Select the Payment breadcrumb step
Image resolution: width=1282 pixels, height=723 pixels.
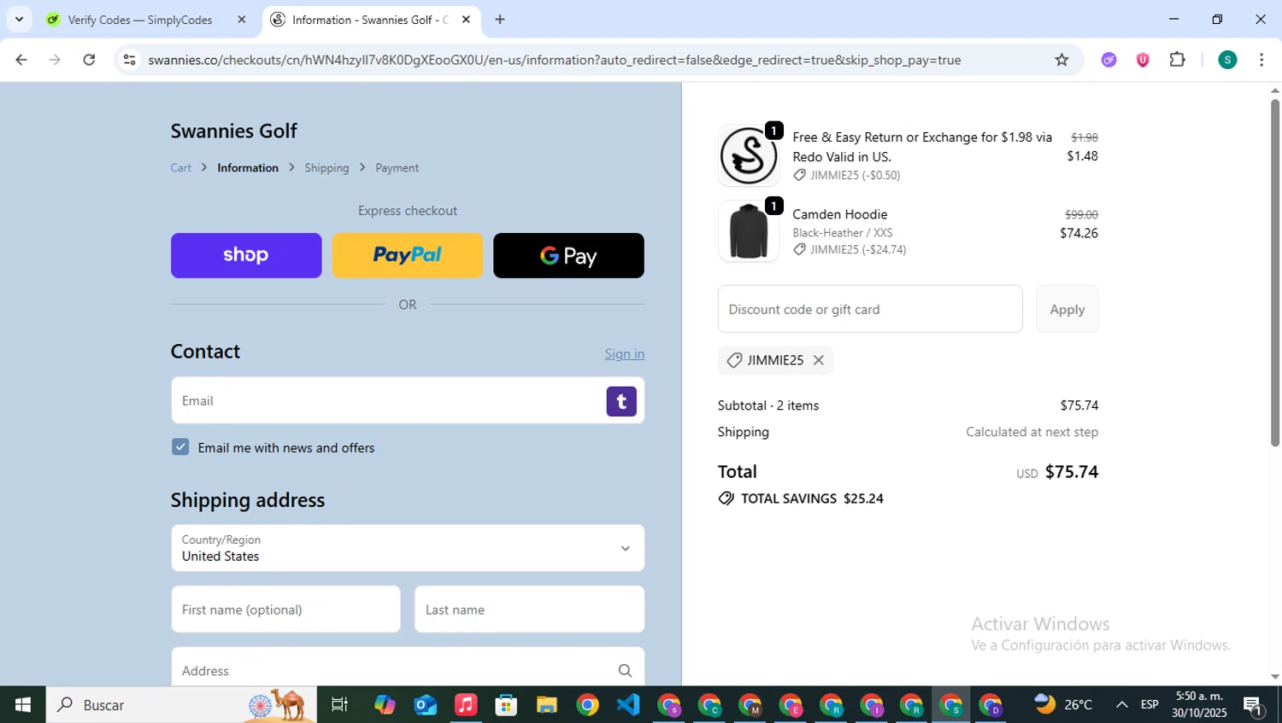pos(397,168)
